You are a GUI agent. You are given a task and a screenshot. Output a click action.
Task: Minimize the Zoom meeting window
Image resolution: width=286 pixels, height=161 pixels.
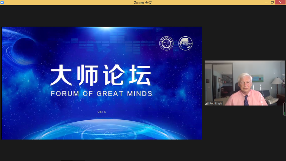[x=266, y=3]
